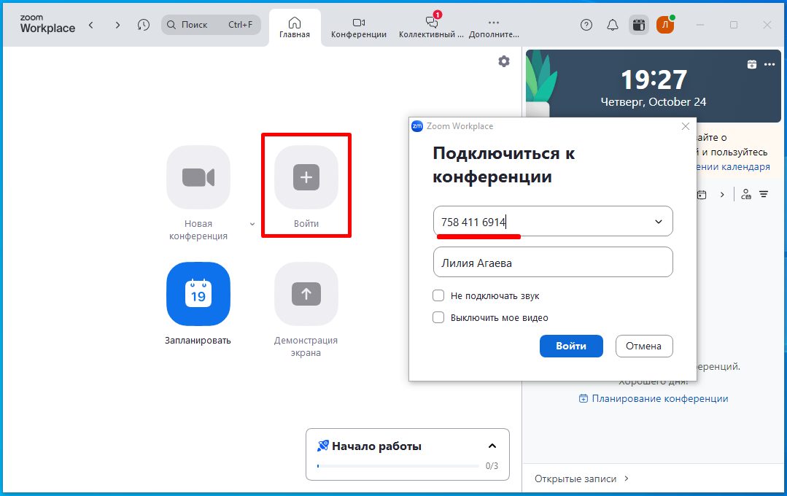Launch Демонстрация экрана screen share
Screen dimensions: 787x496
click(306, 294)
